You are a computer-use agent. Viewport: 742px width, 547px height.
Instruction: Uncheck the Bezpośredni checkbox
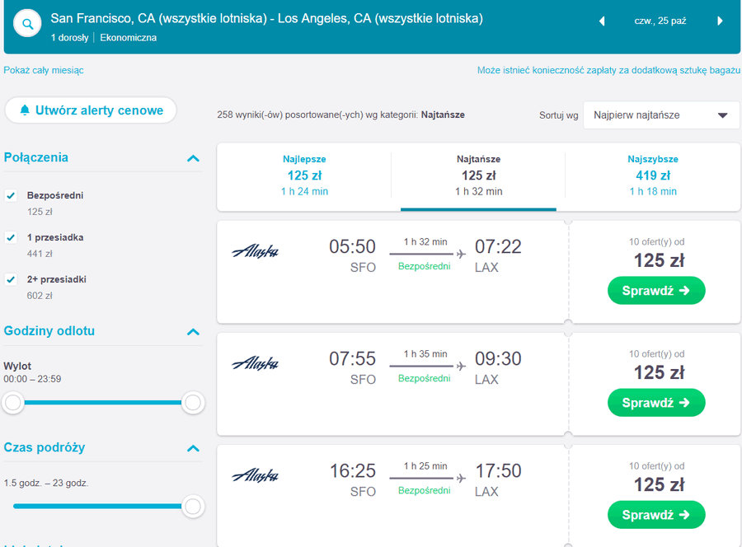11,196
